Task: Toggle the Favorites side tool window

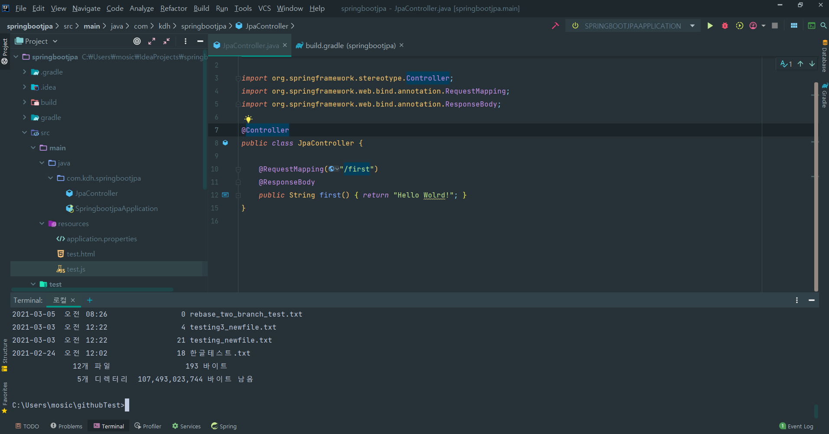Action: pyautogui.click(x=5, y=398)
